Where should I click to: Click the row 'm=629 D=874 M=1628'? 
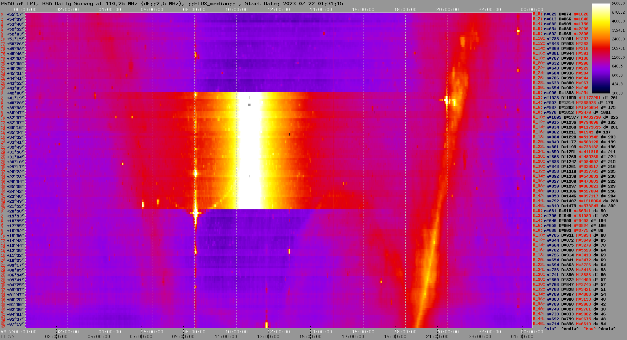pos(560,14)
